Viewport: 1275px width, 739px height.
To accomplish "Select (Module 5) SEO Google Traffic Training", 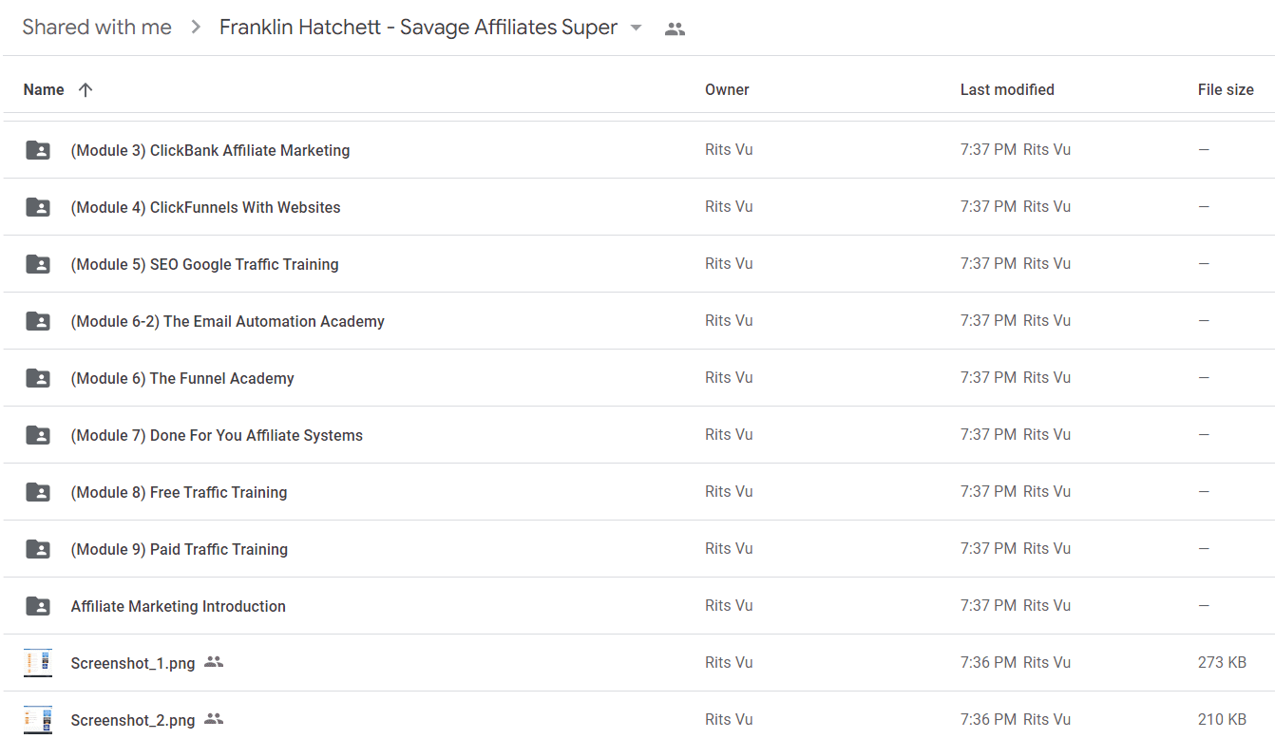I will point(204,264).
